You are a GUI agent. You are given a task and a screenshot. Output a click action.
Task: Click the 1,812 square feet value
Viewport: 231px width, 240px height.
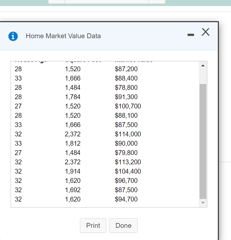(x=73, y=143)
